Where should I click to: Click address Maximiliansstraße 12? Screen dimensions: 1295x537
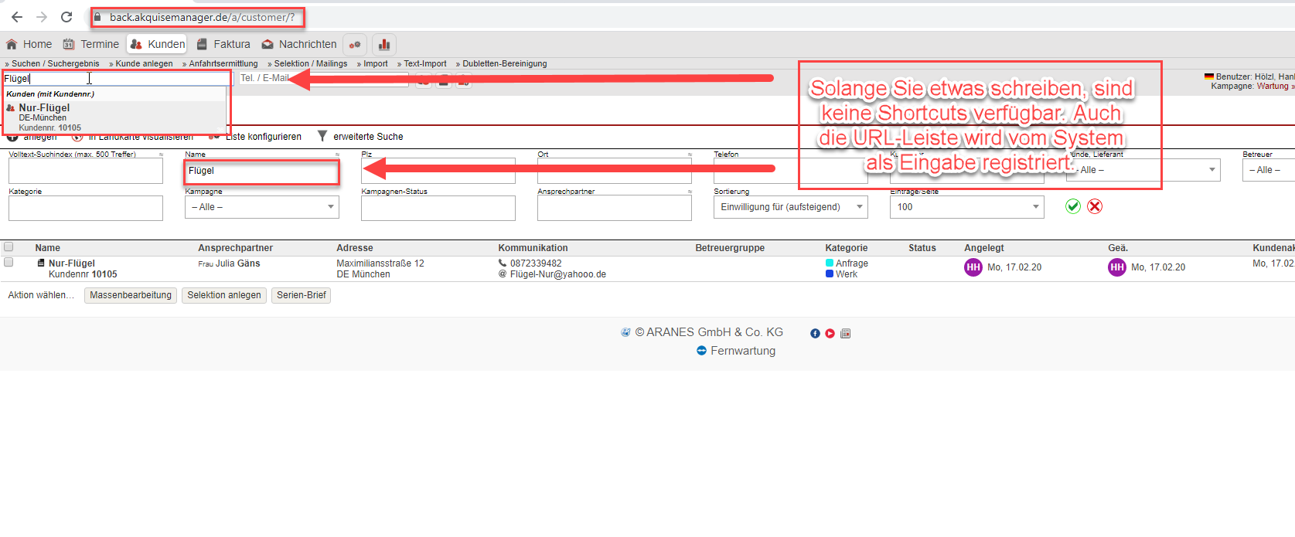tap(380, 263)
